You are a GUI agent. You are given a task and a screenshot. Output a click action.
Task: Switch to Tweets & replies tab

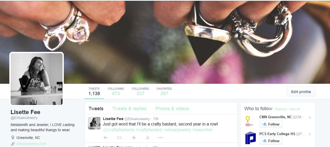pos(129,109)
